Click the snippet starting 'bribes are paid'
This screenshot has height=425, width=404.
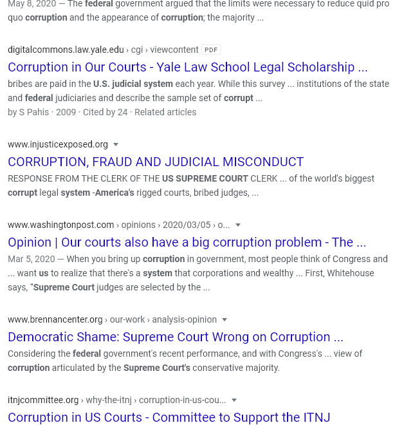(199, 91)
